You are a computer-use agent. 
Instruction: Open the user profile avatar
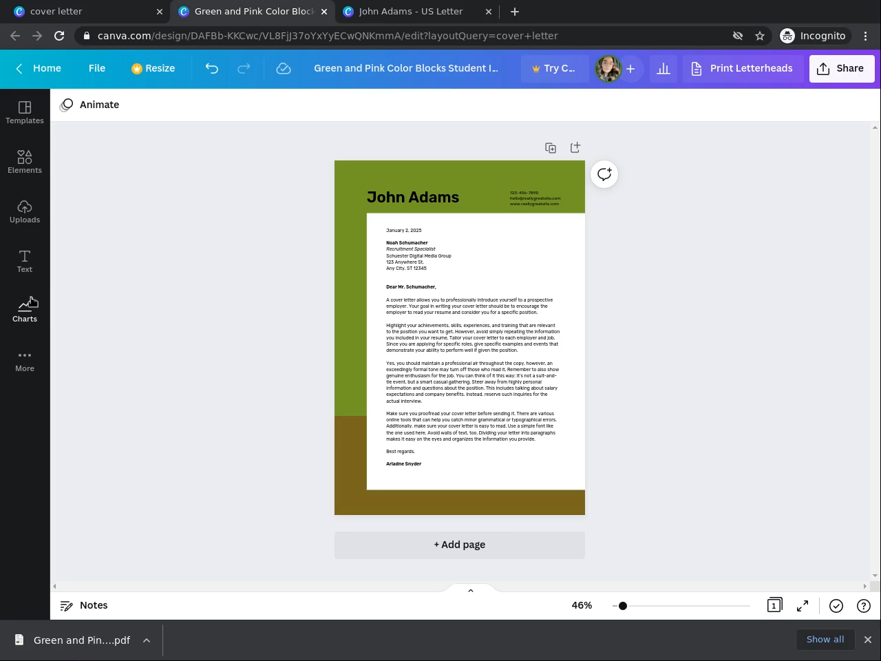608,68
